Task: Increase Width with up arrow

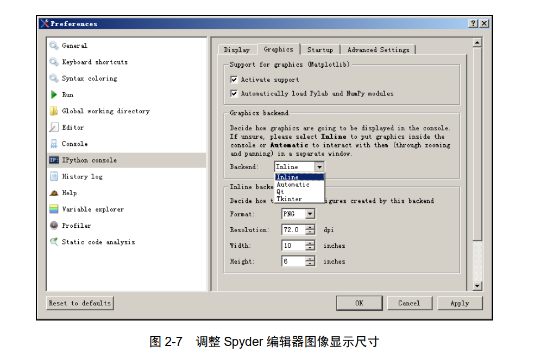Action: point(310,243)
